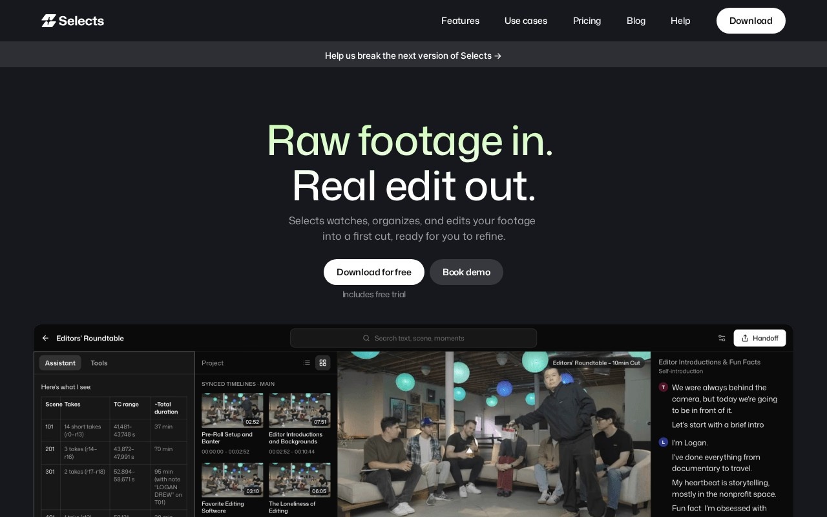Click Download for free

[x=374, y=272]
